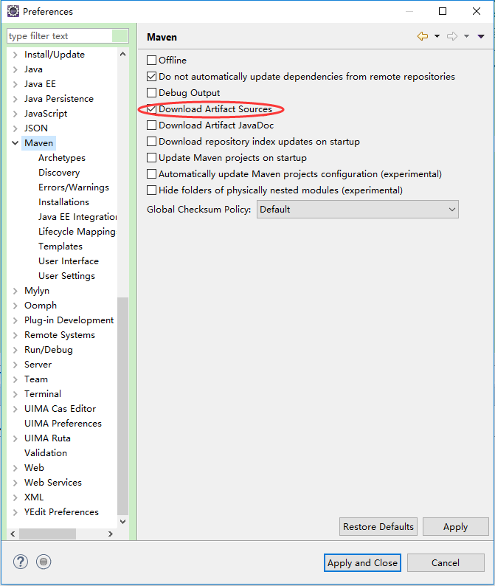Select UIMA Preferences in tree
This screenshot has height=586, width=495.
[x=63, y=424]
